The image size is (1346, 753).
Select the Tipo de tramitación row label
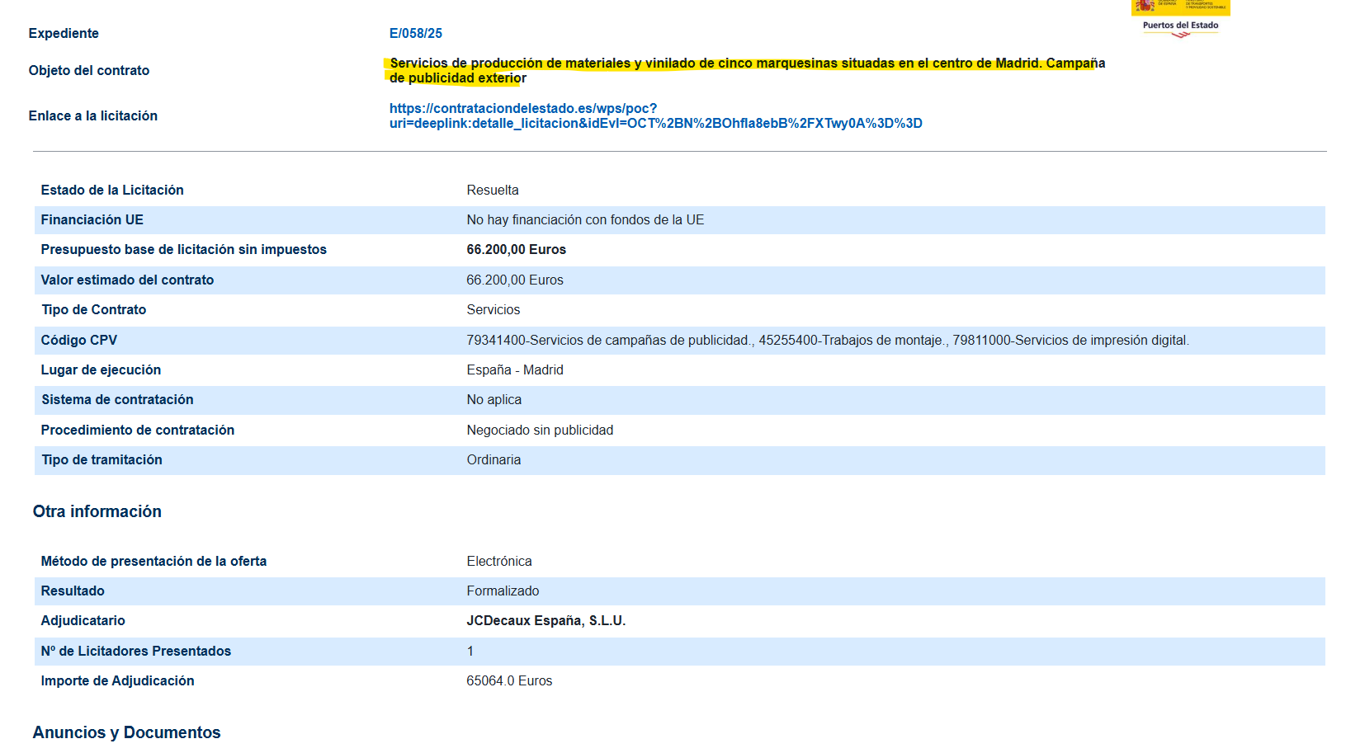(x=102, y=460)
